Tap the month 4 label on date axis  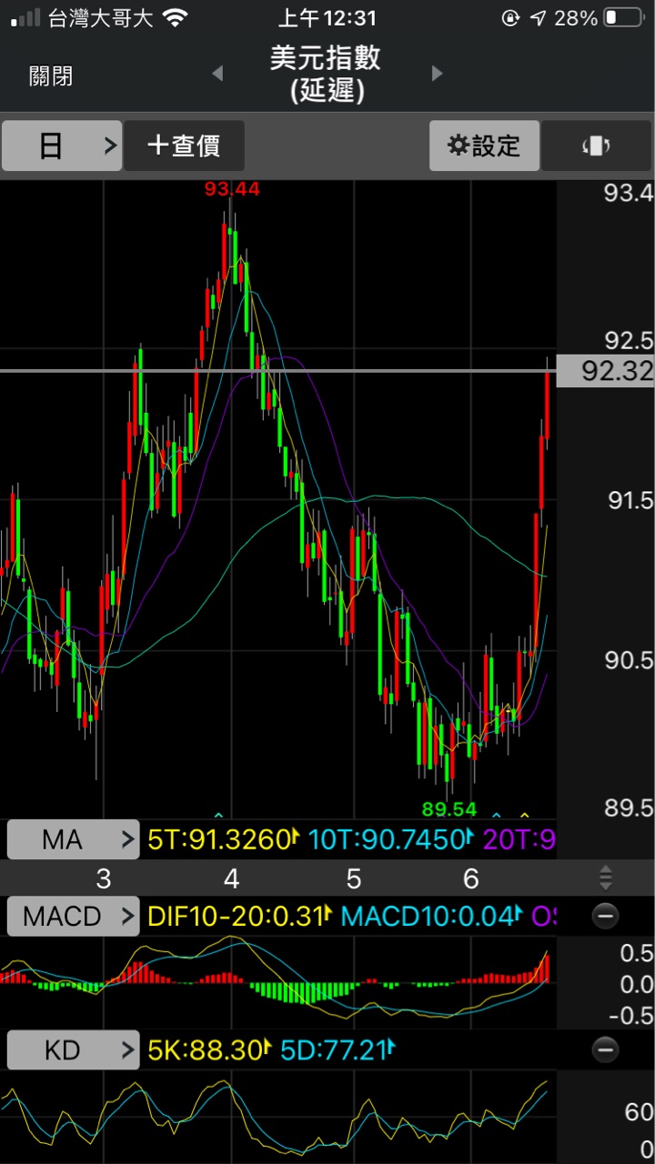point(232,878)
